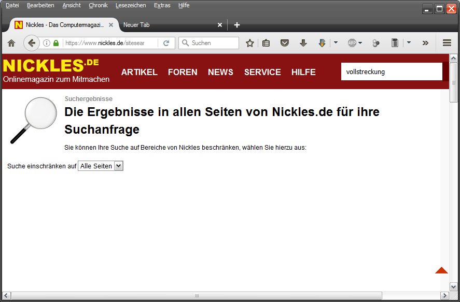
Task: Open HILFE in the red site header
Action: pos(303,72)
